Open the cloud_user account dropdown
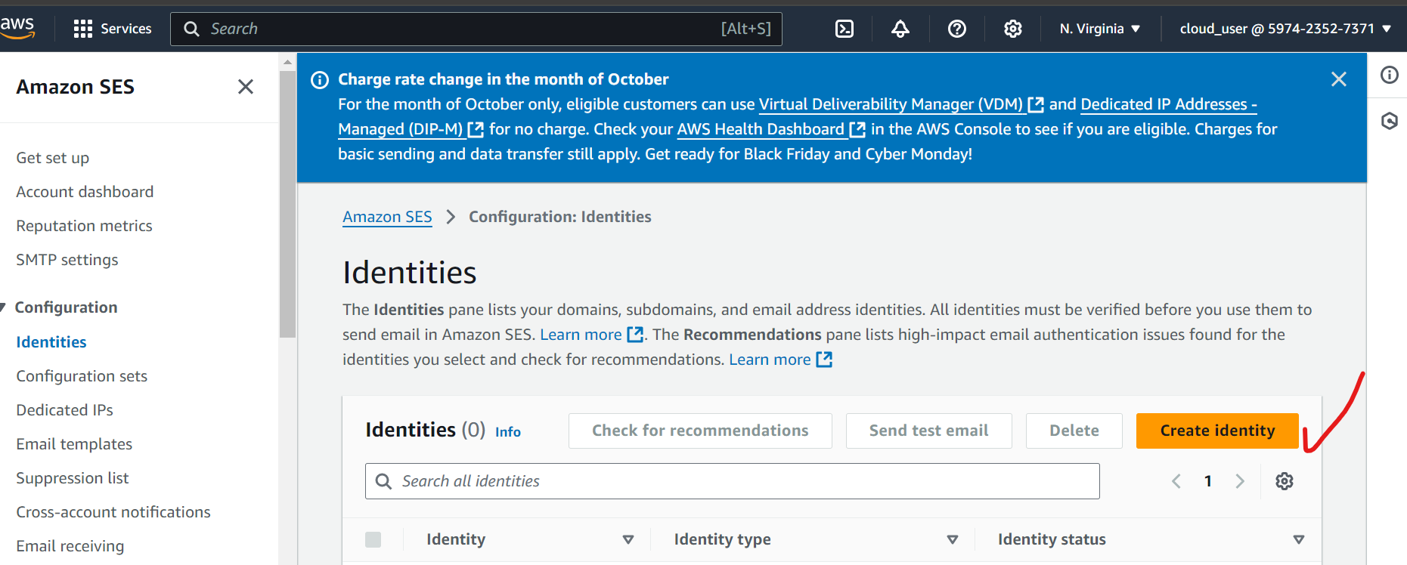The height and width of the screenshot is (565, 1407). click(x=1285, y=29)
